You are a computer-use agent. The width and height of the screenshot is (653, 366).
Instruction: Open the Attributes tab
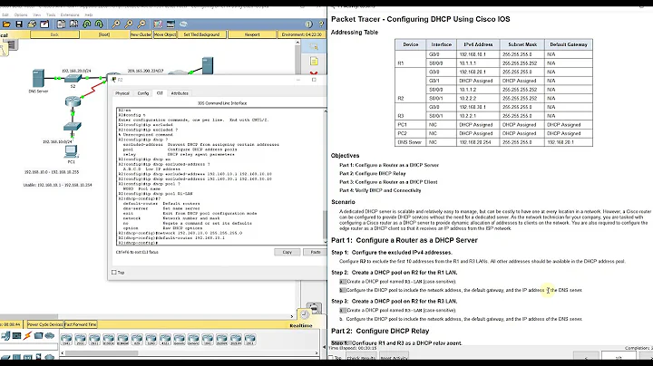[x=180, y=93]
